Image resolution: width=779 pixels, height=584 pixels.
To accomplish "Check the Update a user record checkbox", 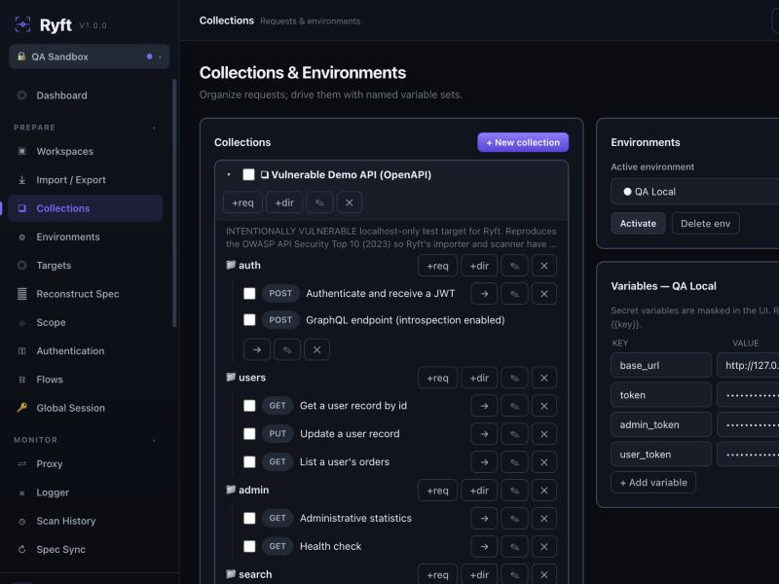I will coord(249,434).
